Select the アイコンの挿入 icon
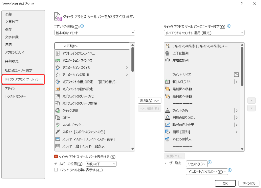This screenshot has height=188, width=261. (x=167, y=139)
